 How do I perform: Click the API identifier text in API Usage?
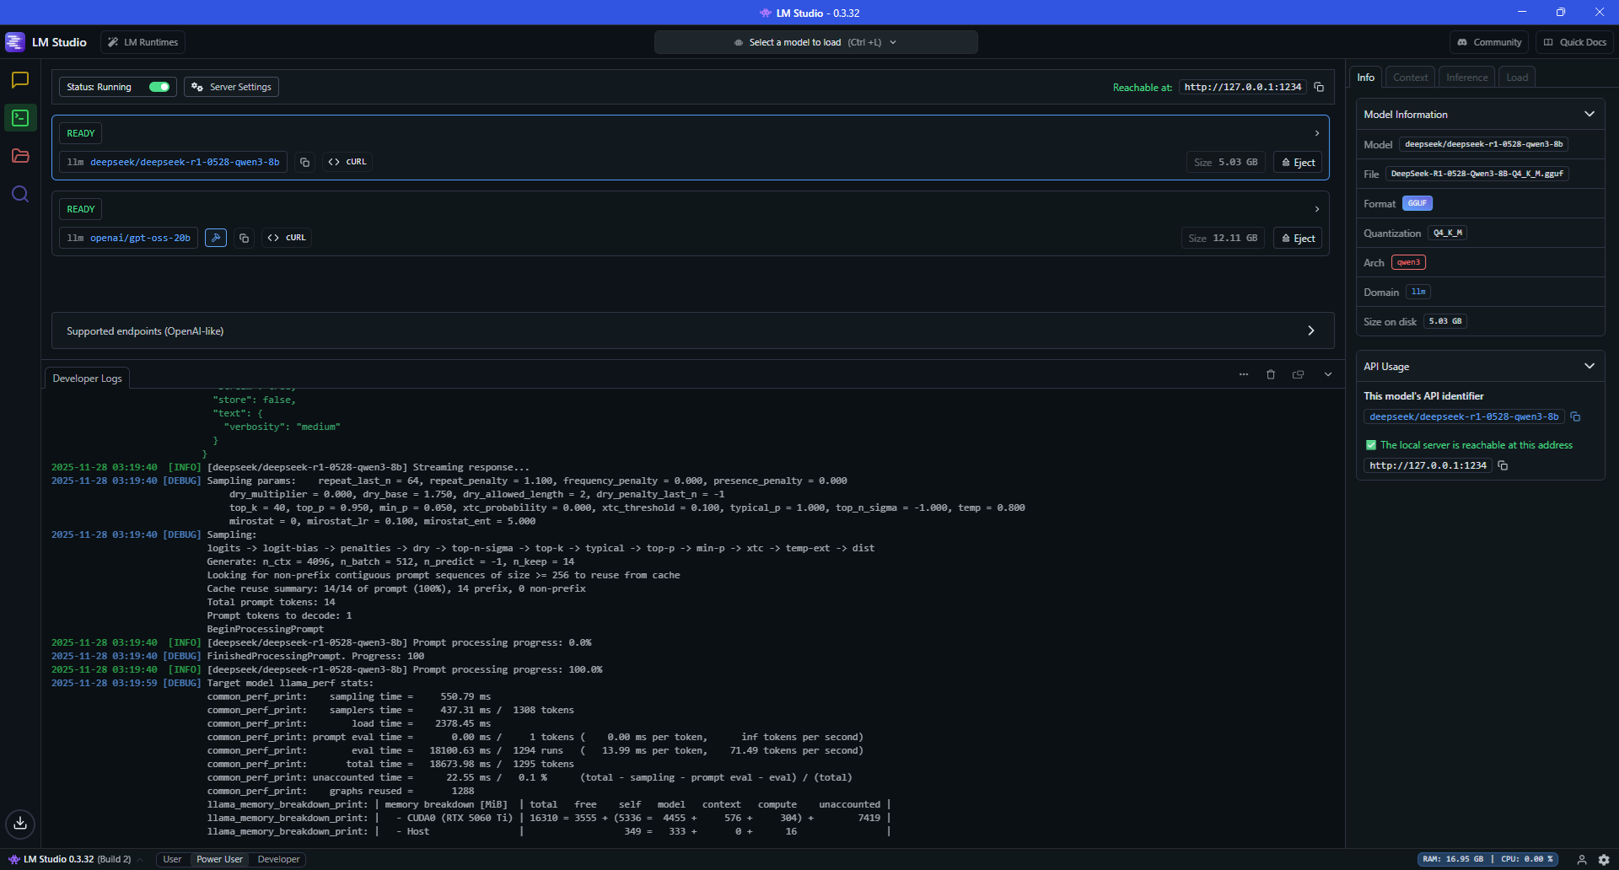click(1464, 416)
